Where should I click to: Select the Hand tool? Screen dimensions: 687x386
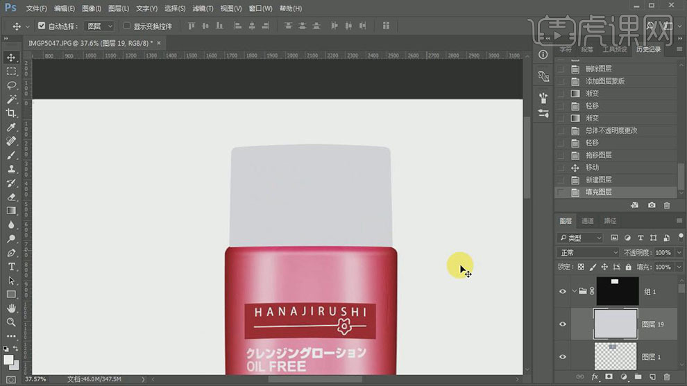click(x=11, y=308)
